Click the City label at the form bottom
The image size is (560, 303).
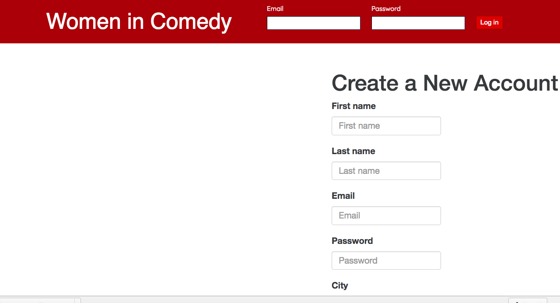(x=339, y=285)
